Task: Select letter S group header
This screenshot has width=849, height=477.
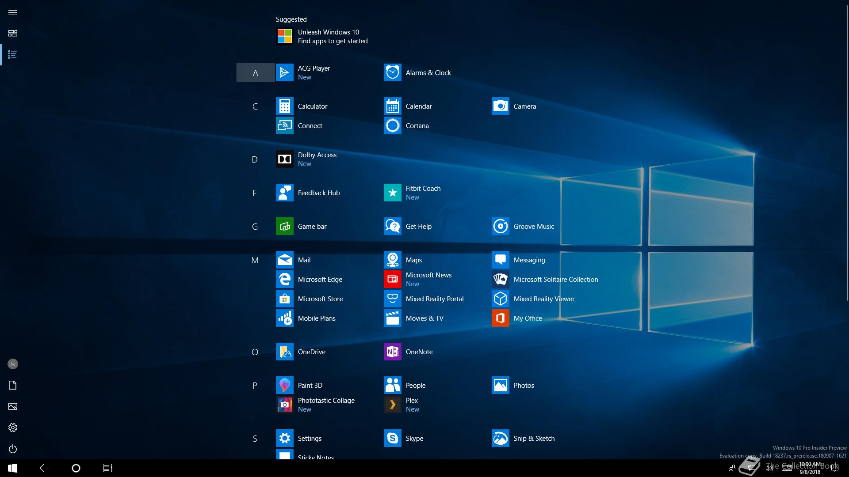Action: [x=255, y=439]
